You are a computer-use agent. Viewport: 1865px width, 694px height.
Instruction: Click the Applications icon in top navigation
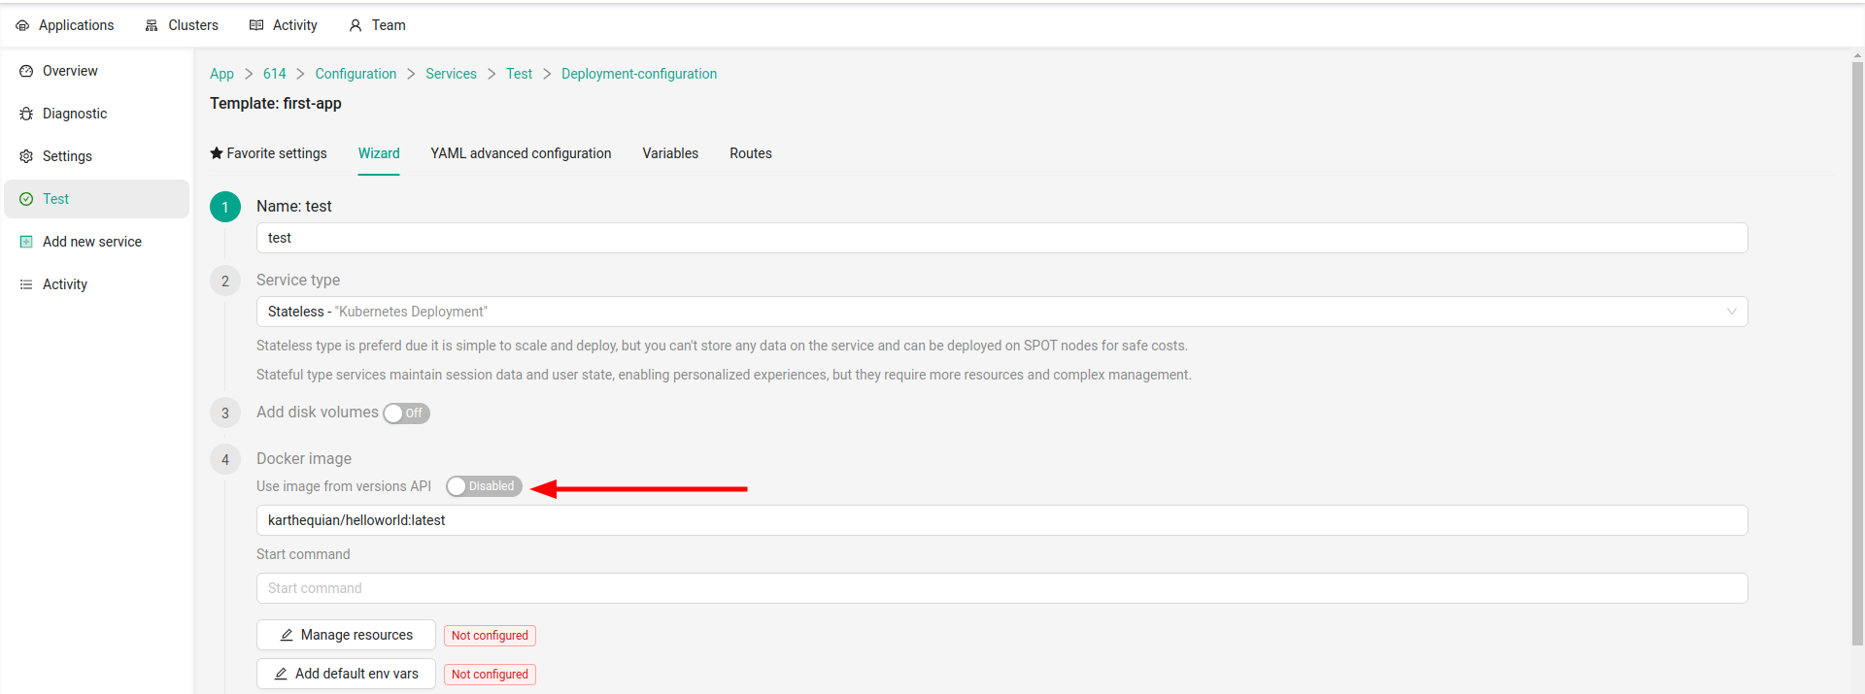pos(22,25)
